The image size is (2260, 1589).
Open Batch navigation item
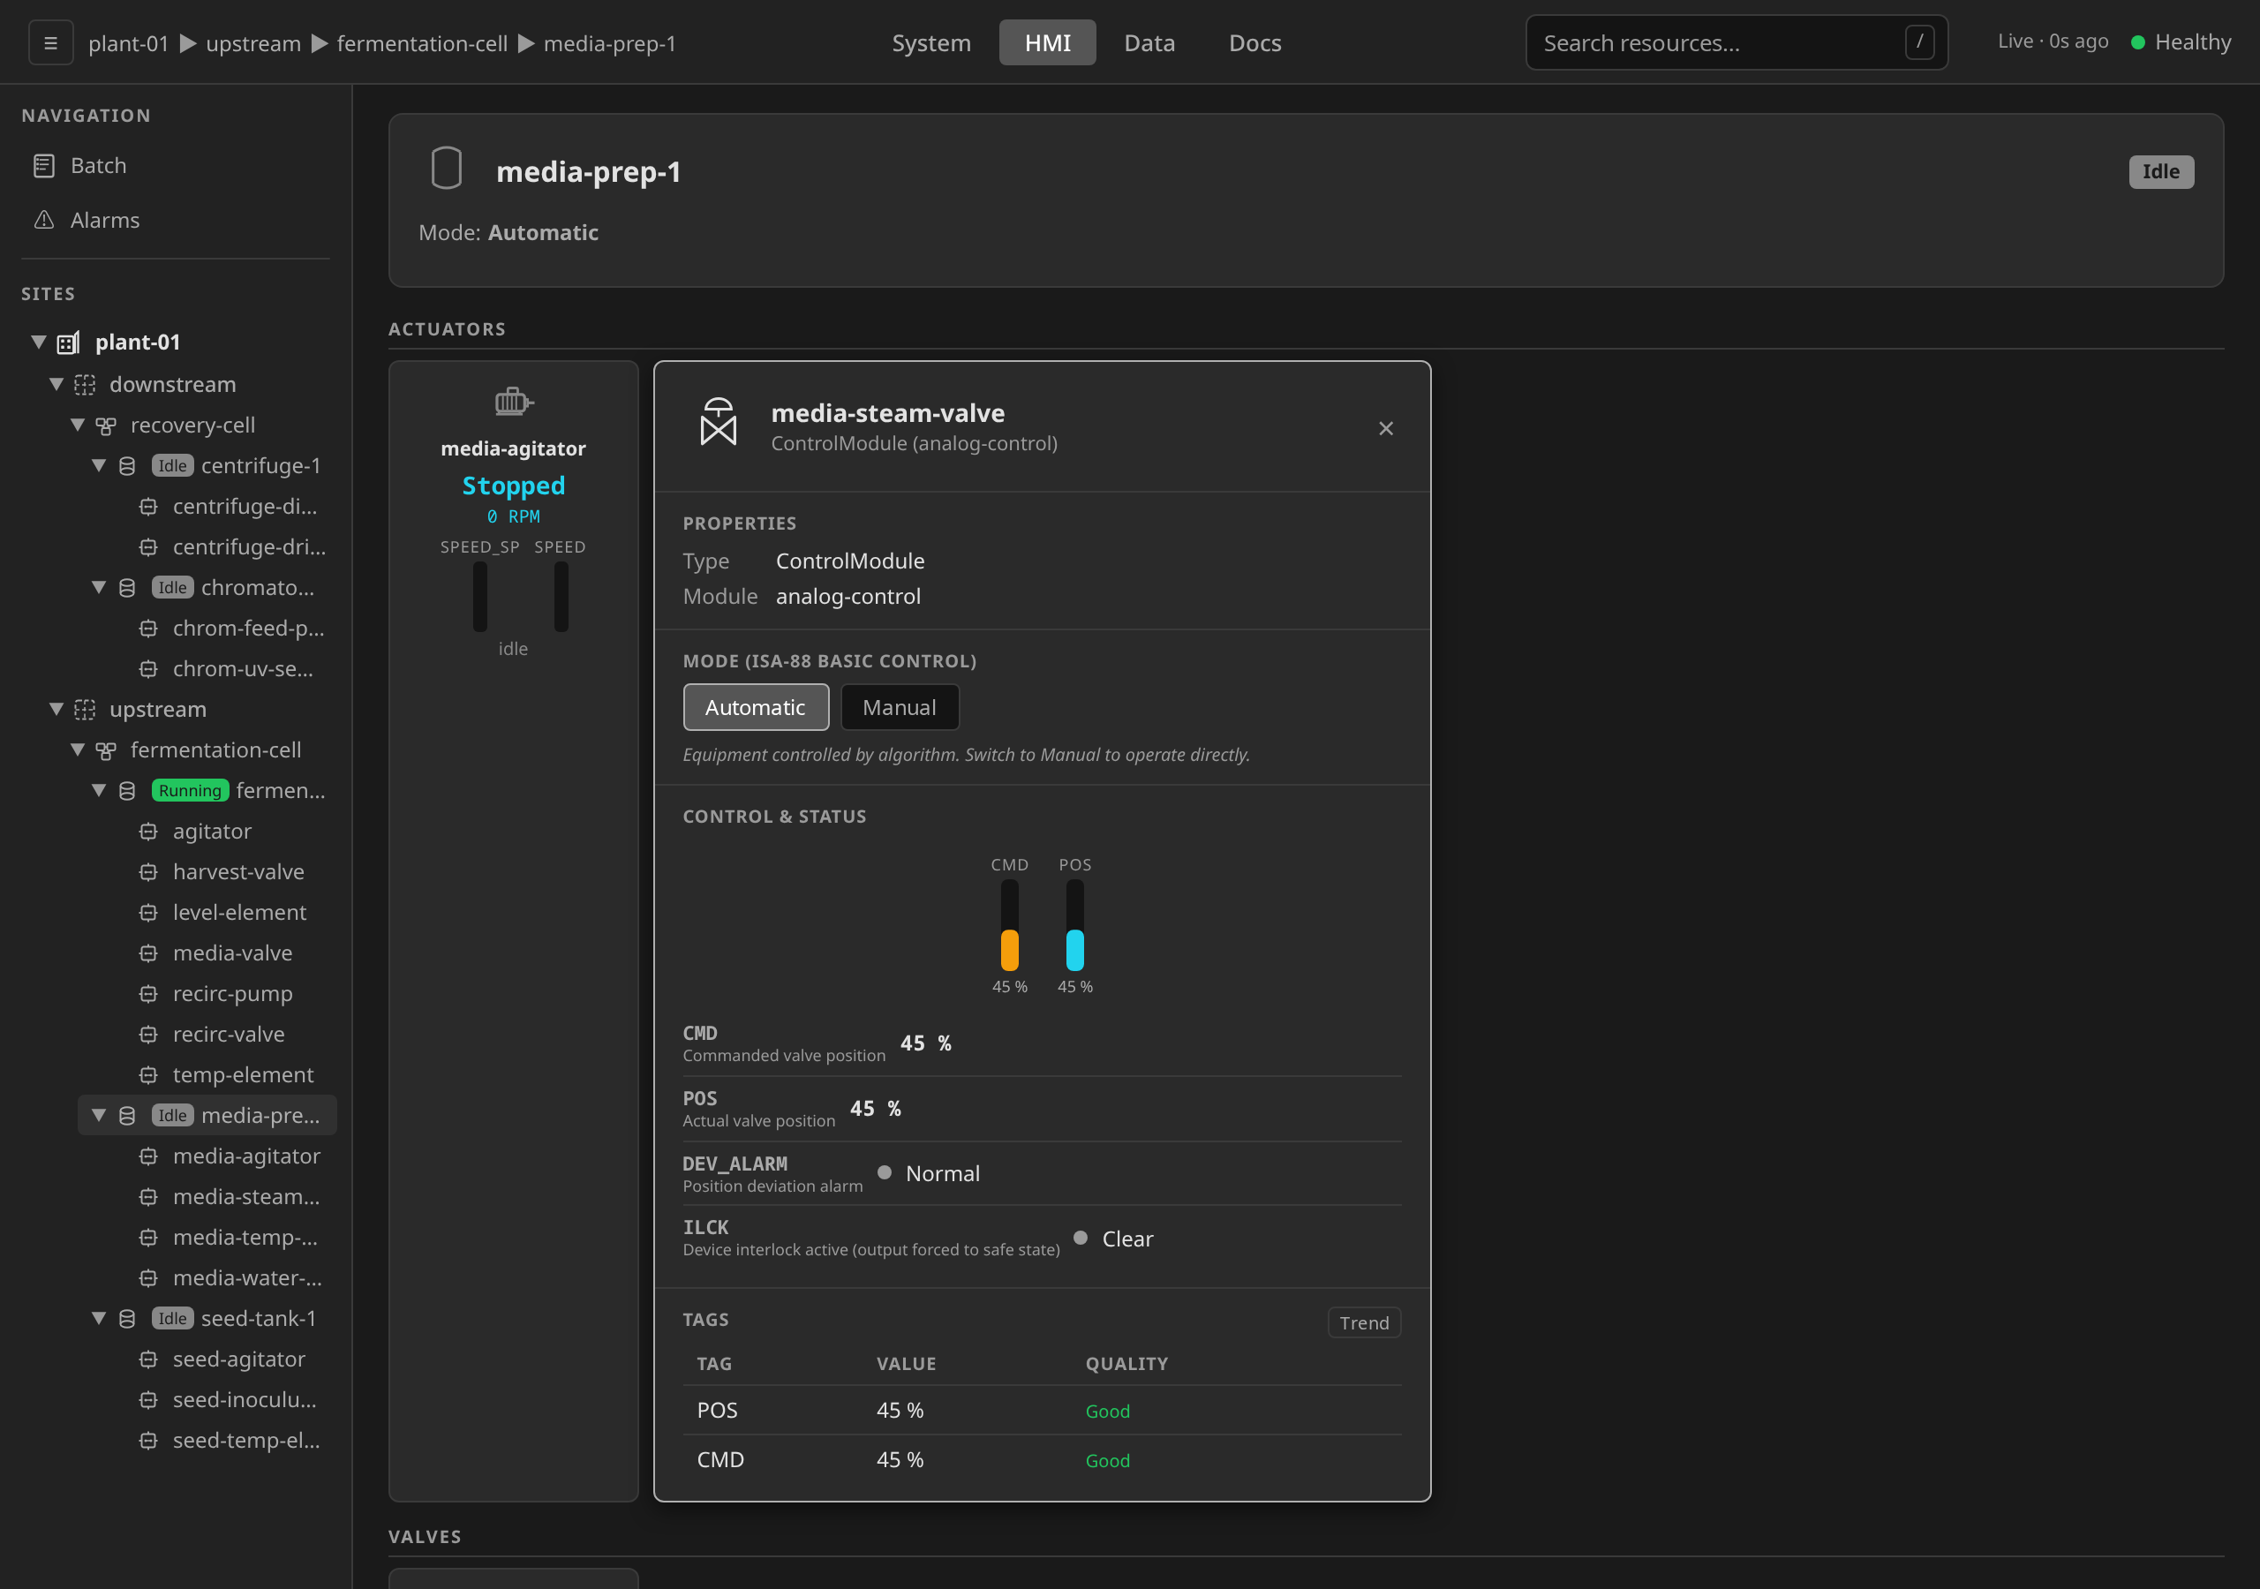click(175, 165)
